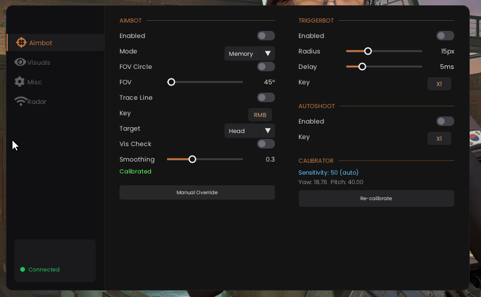Toggle the Autoshoot Enabled switch
481x297 pixels.
(x=445, y=121)
